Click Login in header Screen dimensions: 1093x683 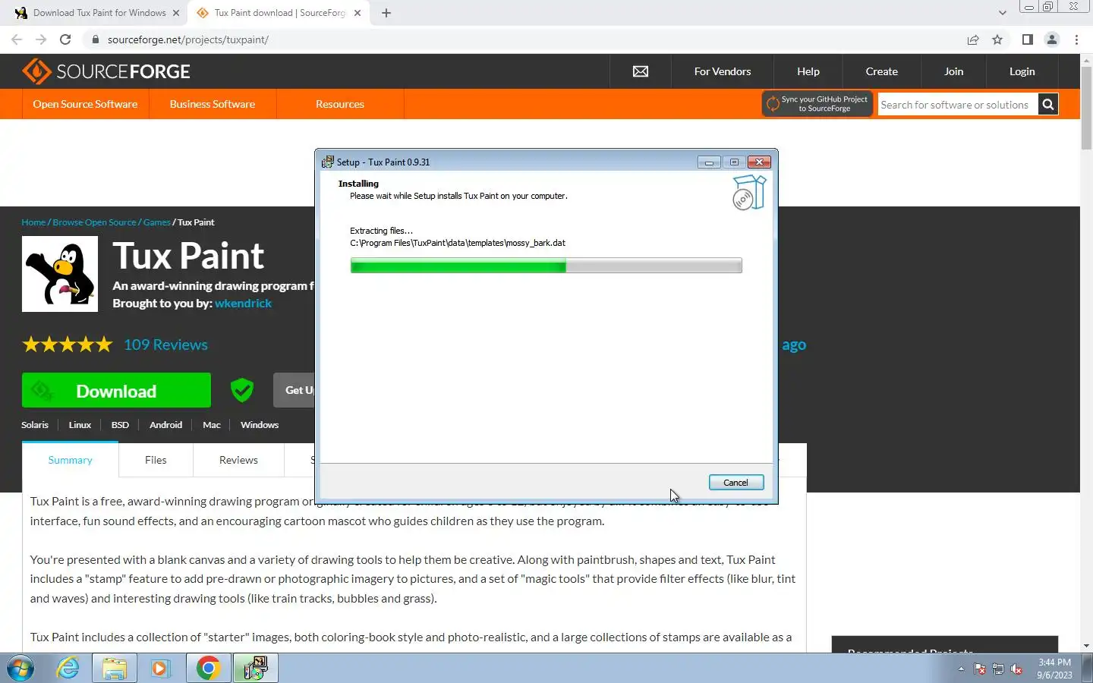point(1022,71)
